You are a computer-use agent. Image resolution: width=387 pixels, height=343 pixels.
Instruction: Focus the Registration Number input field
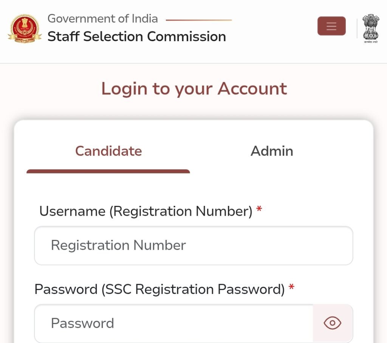click(193, 246)
